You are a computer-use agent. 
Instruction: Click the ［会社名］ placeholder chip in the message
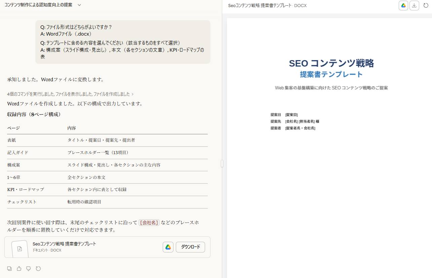pos(149,222)
